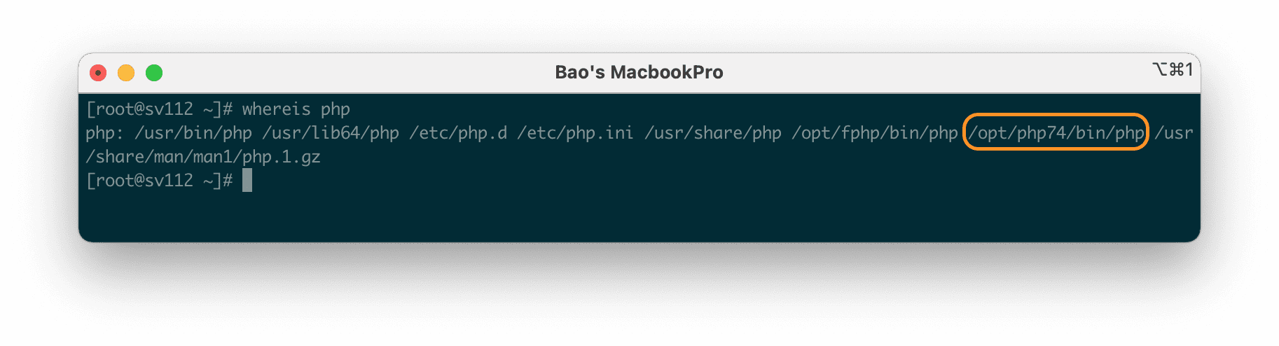Click the empty terminal area below the prompt

point(630,214)
